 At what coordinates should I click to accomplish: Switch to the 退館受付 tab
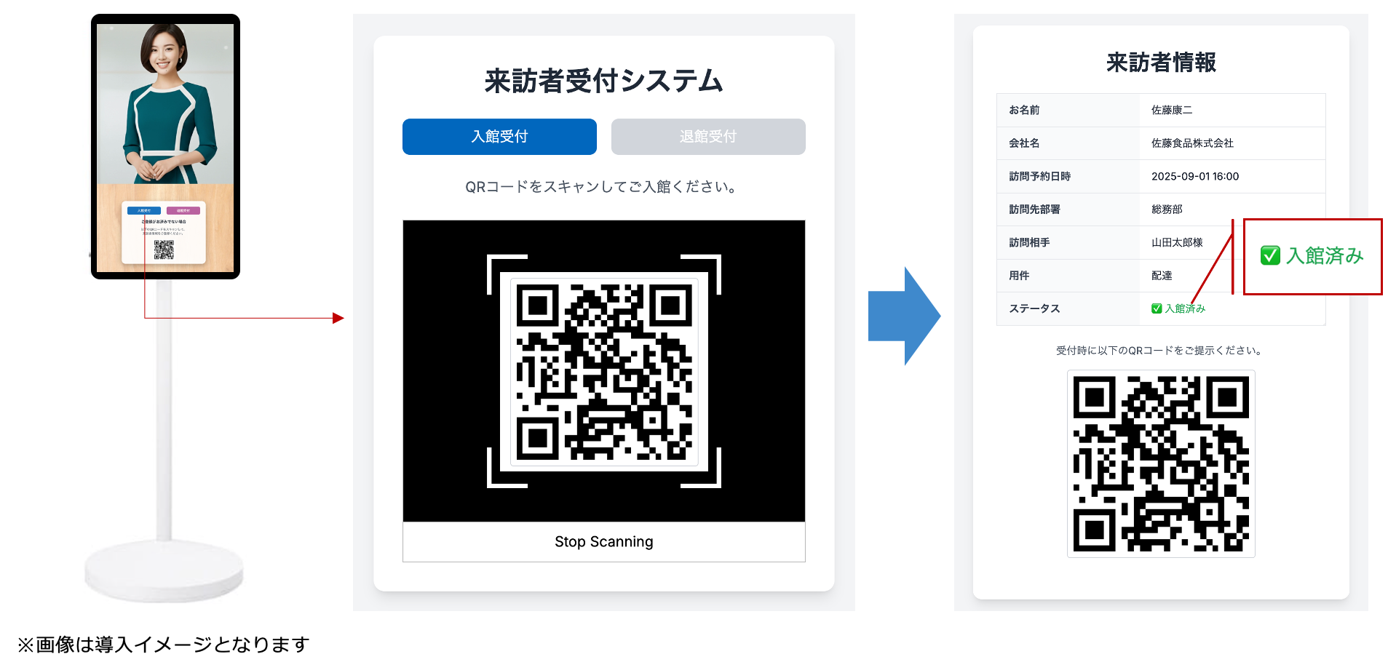tap(708, 137)
